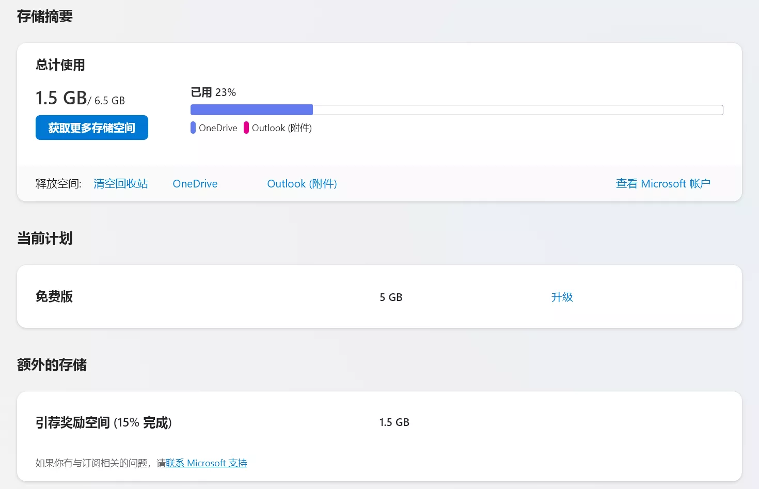Open the 查看 Microsoft 帐户 link
This screenshot has width=759, height=489.
click(x=663, y=184)
